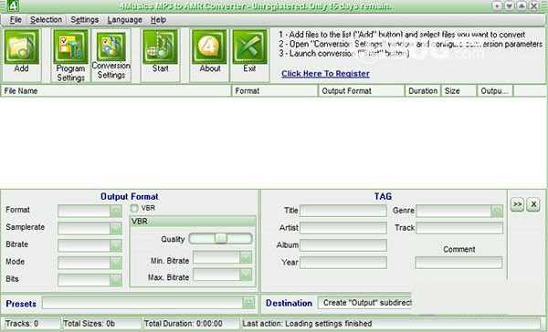Open Program Settings from the toolbar
The width and height of the screenshot is (548, 332).
(x=70, y=56)
